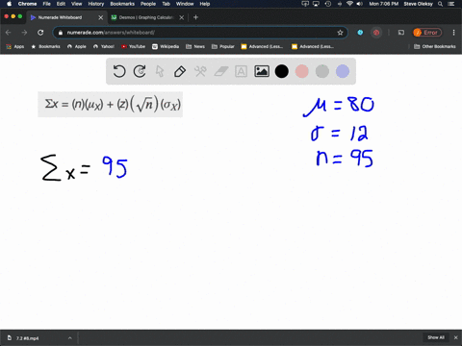
Task: Open the Bookmarks menu
Action: point(122,4)
